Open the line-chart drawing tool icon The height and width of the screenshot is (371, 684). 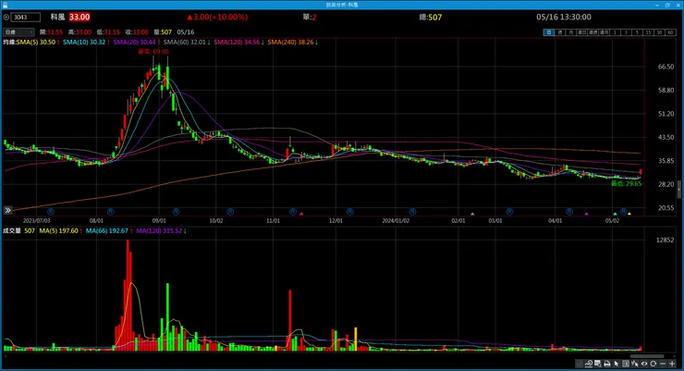point(589,364)
